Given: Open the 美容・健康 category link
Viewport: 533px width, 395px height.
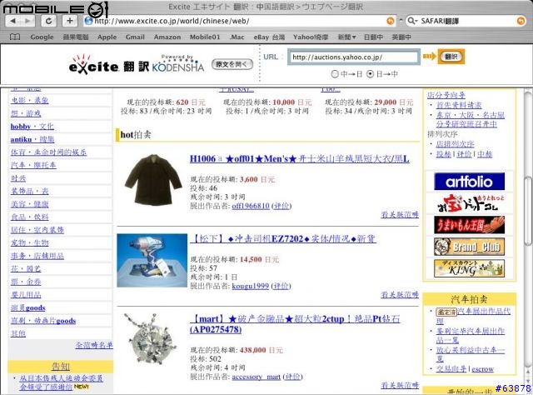Looking at the screenshot, I should (30, 204).
